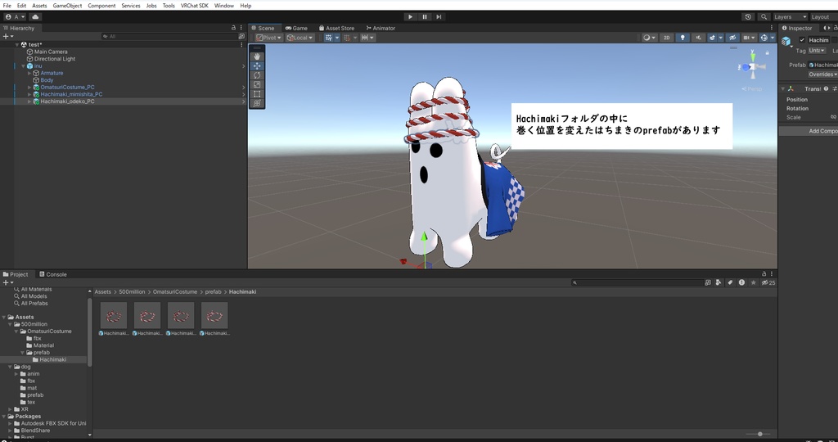Screen dimensions: 838x442
Task: Open the global Search magnifier icon
Action: tap(764, 16)
